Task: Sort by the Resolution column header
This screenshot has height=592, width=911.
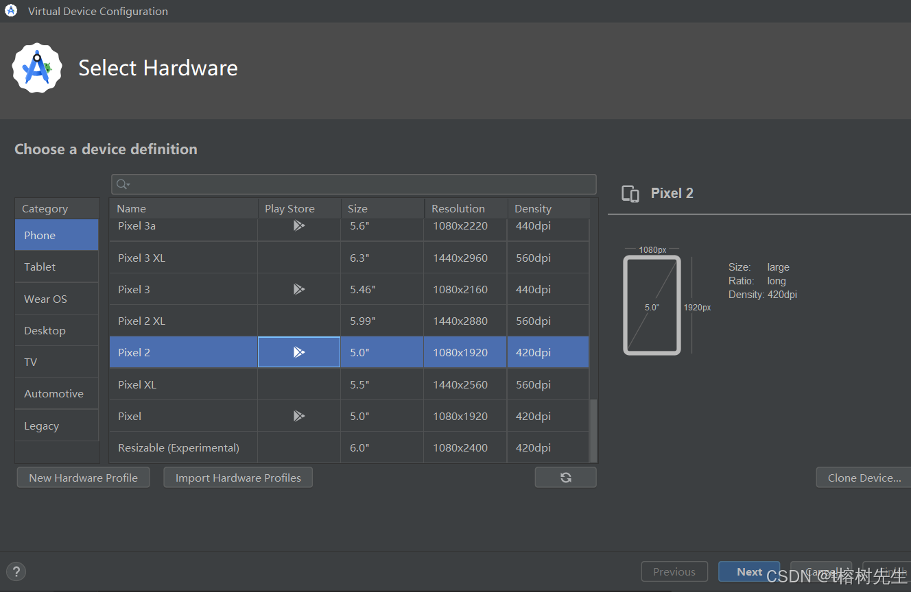Action: point(465,208)
